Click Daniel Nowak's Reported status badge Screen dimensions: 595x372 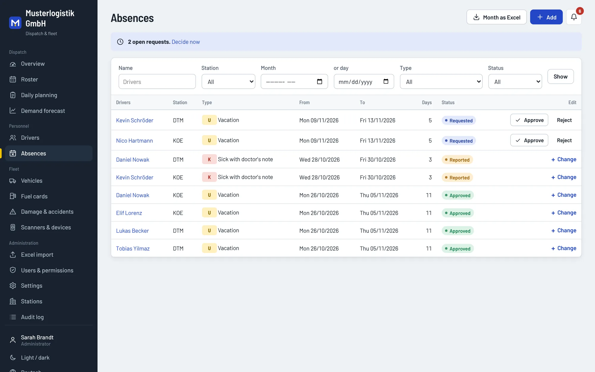(x=457, y=160)
